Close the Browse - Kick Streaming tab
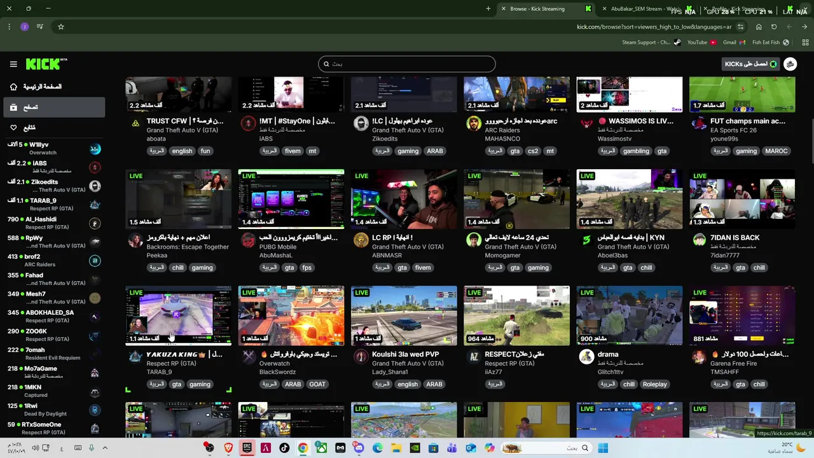The height and width of the screenshot is (458, 814). [x=504, y=9]
